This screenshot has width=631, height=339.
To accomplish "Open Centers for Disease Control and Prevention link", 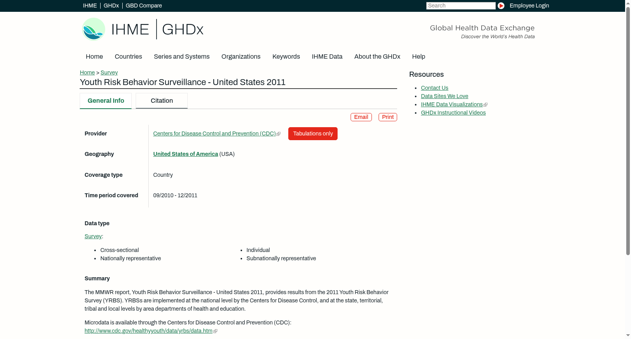I will (214, 133).
